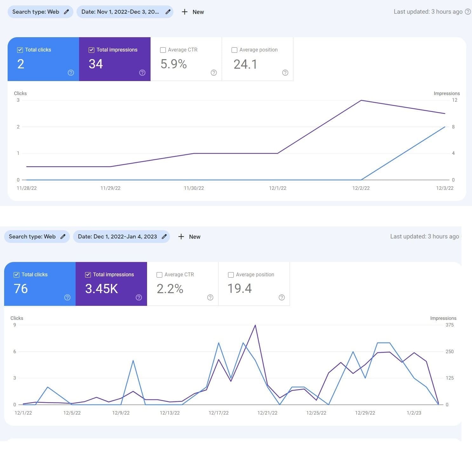Image resolution: width=472 pixels, height=475 pixels.
Task: Open the Date: Dec 1, 2022-Jan 4, 2023 filter chip
Action: (x=117, y=237)
